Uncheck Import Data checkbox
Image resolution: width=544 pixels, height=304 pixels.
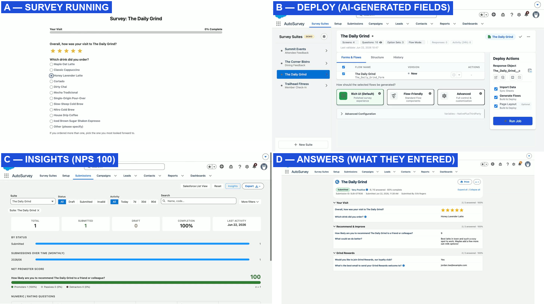[496, 89]
